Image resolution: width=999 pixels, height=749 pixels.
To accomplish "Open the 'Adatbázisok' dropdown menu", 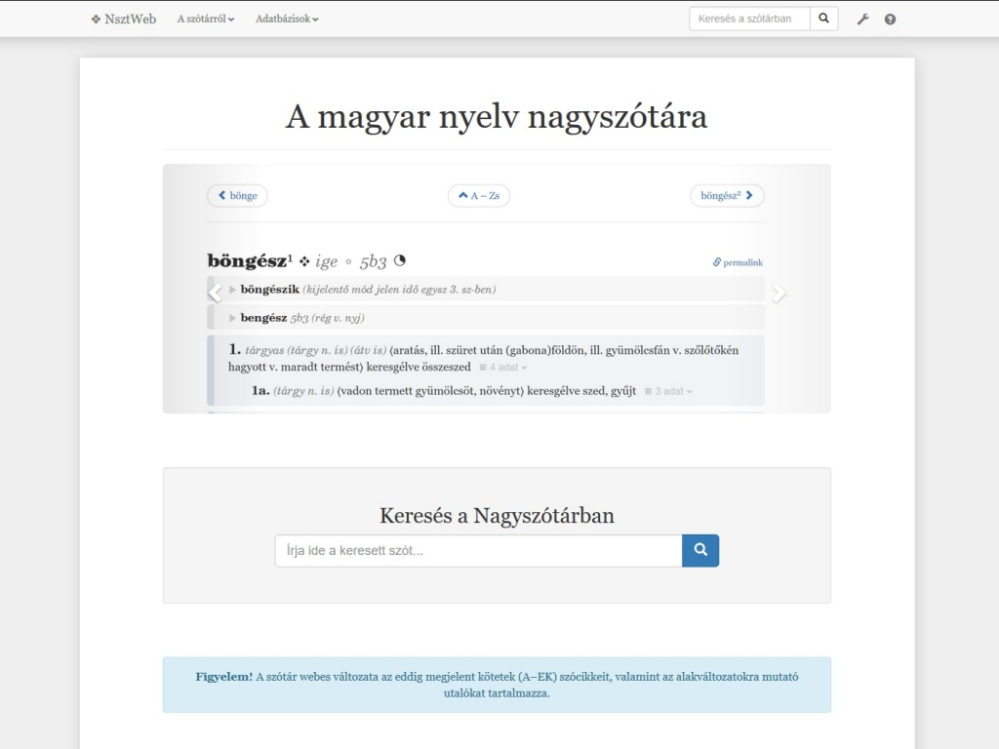I will (286, 19).
